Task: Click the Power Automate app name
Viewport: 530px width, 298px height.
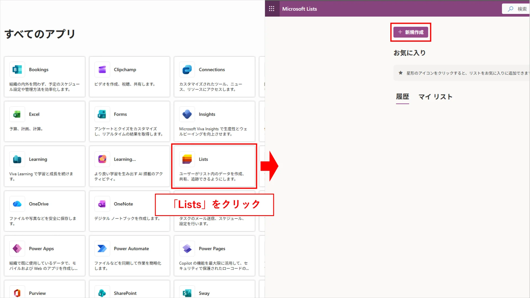Action: 131,249
